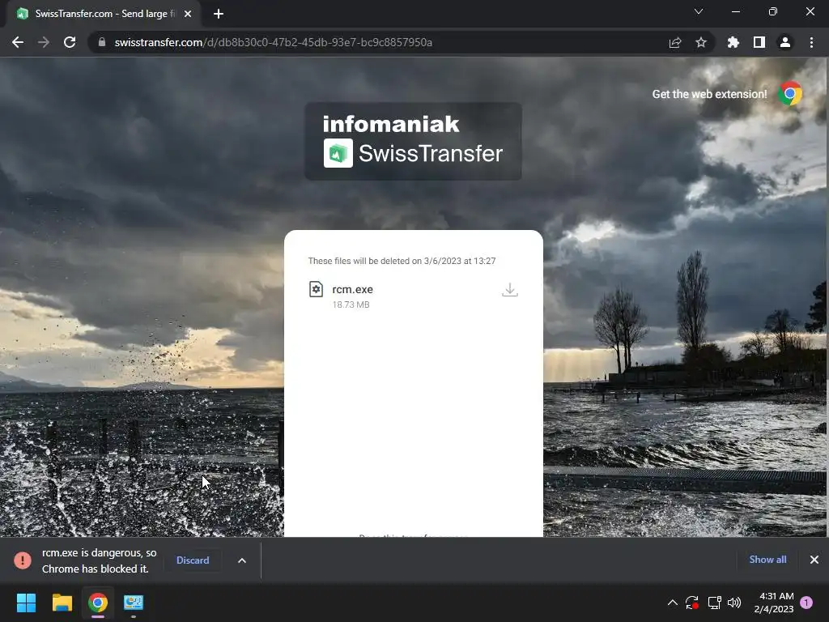The width and height of the screenshot is (829, 622).
Task: Open a new tab
Action: click(219, 14)
